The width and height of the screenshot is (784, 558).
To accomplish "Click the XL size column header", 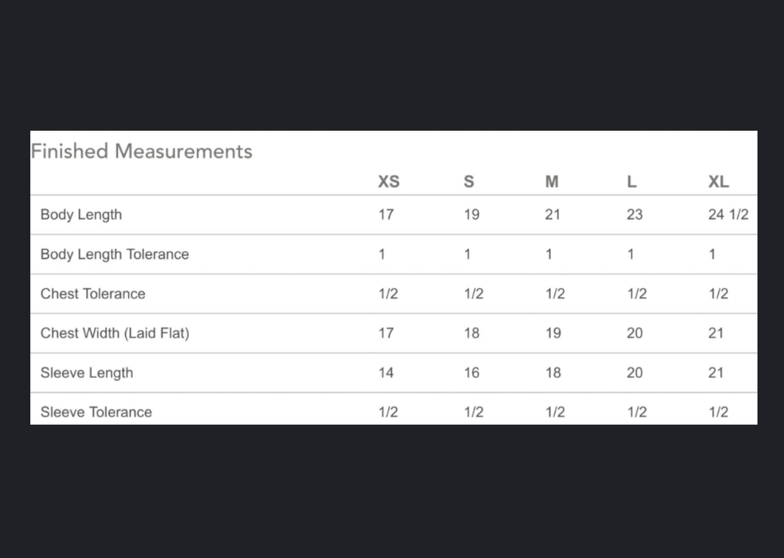I will point(718,182).
